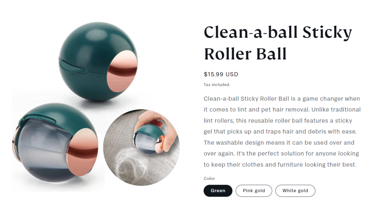Click the product description paragraph
Screen dimensions: 367x203
tap(282, 132)
